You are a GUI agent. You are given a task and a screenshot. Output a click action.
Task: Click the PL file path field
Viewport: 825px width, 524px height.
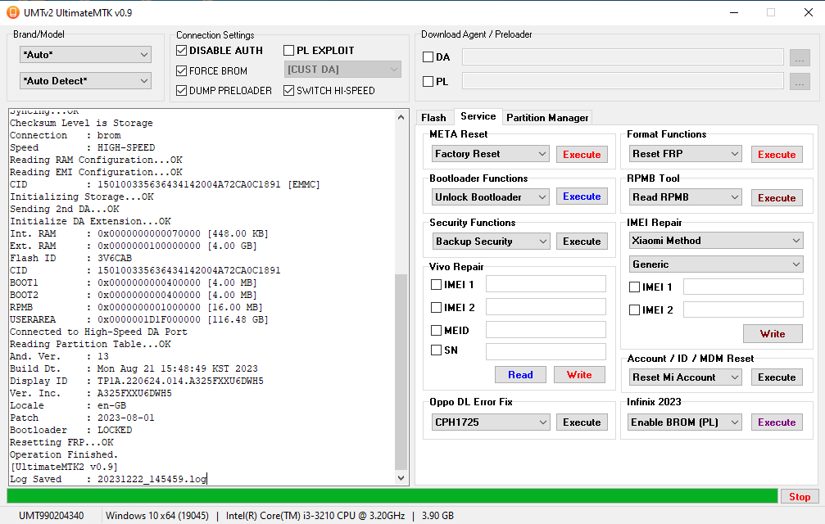coord(623,81)
